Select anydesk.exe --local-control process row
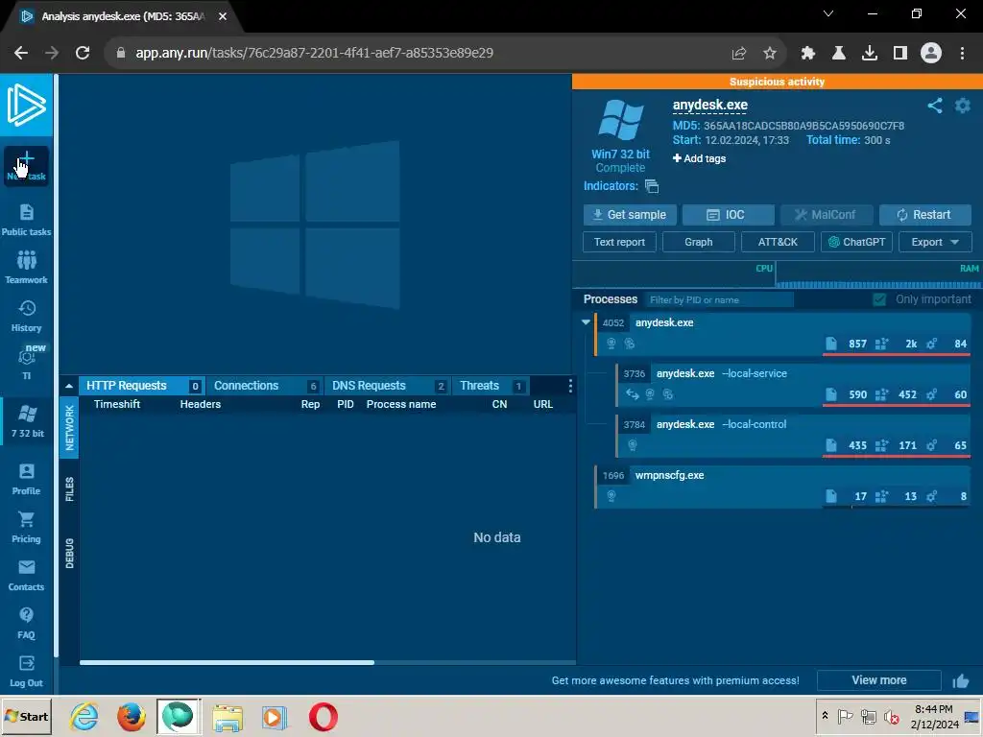Image resolution: width=983 pixels, height=737 pixels. point(794,435)
